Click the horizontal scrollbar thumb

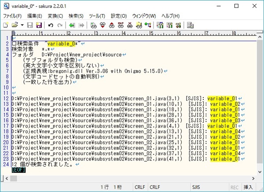[x=14, y=178]
